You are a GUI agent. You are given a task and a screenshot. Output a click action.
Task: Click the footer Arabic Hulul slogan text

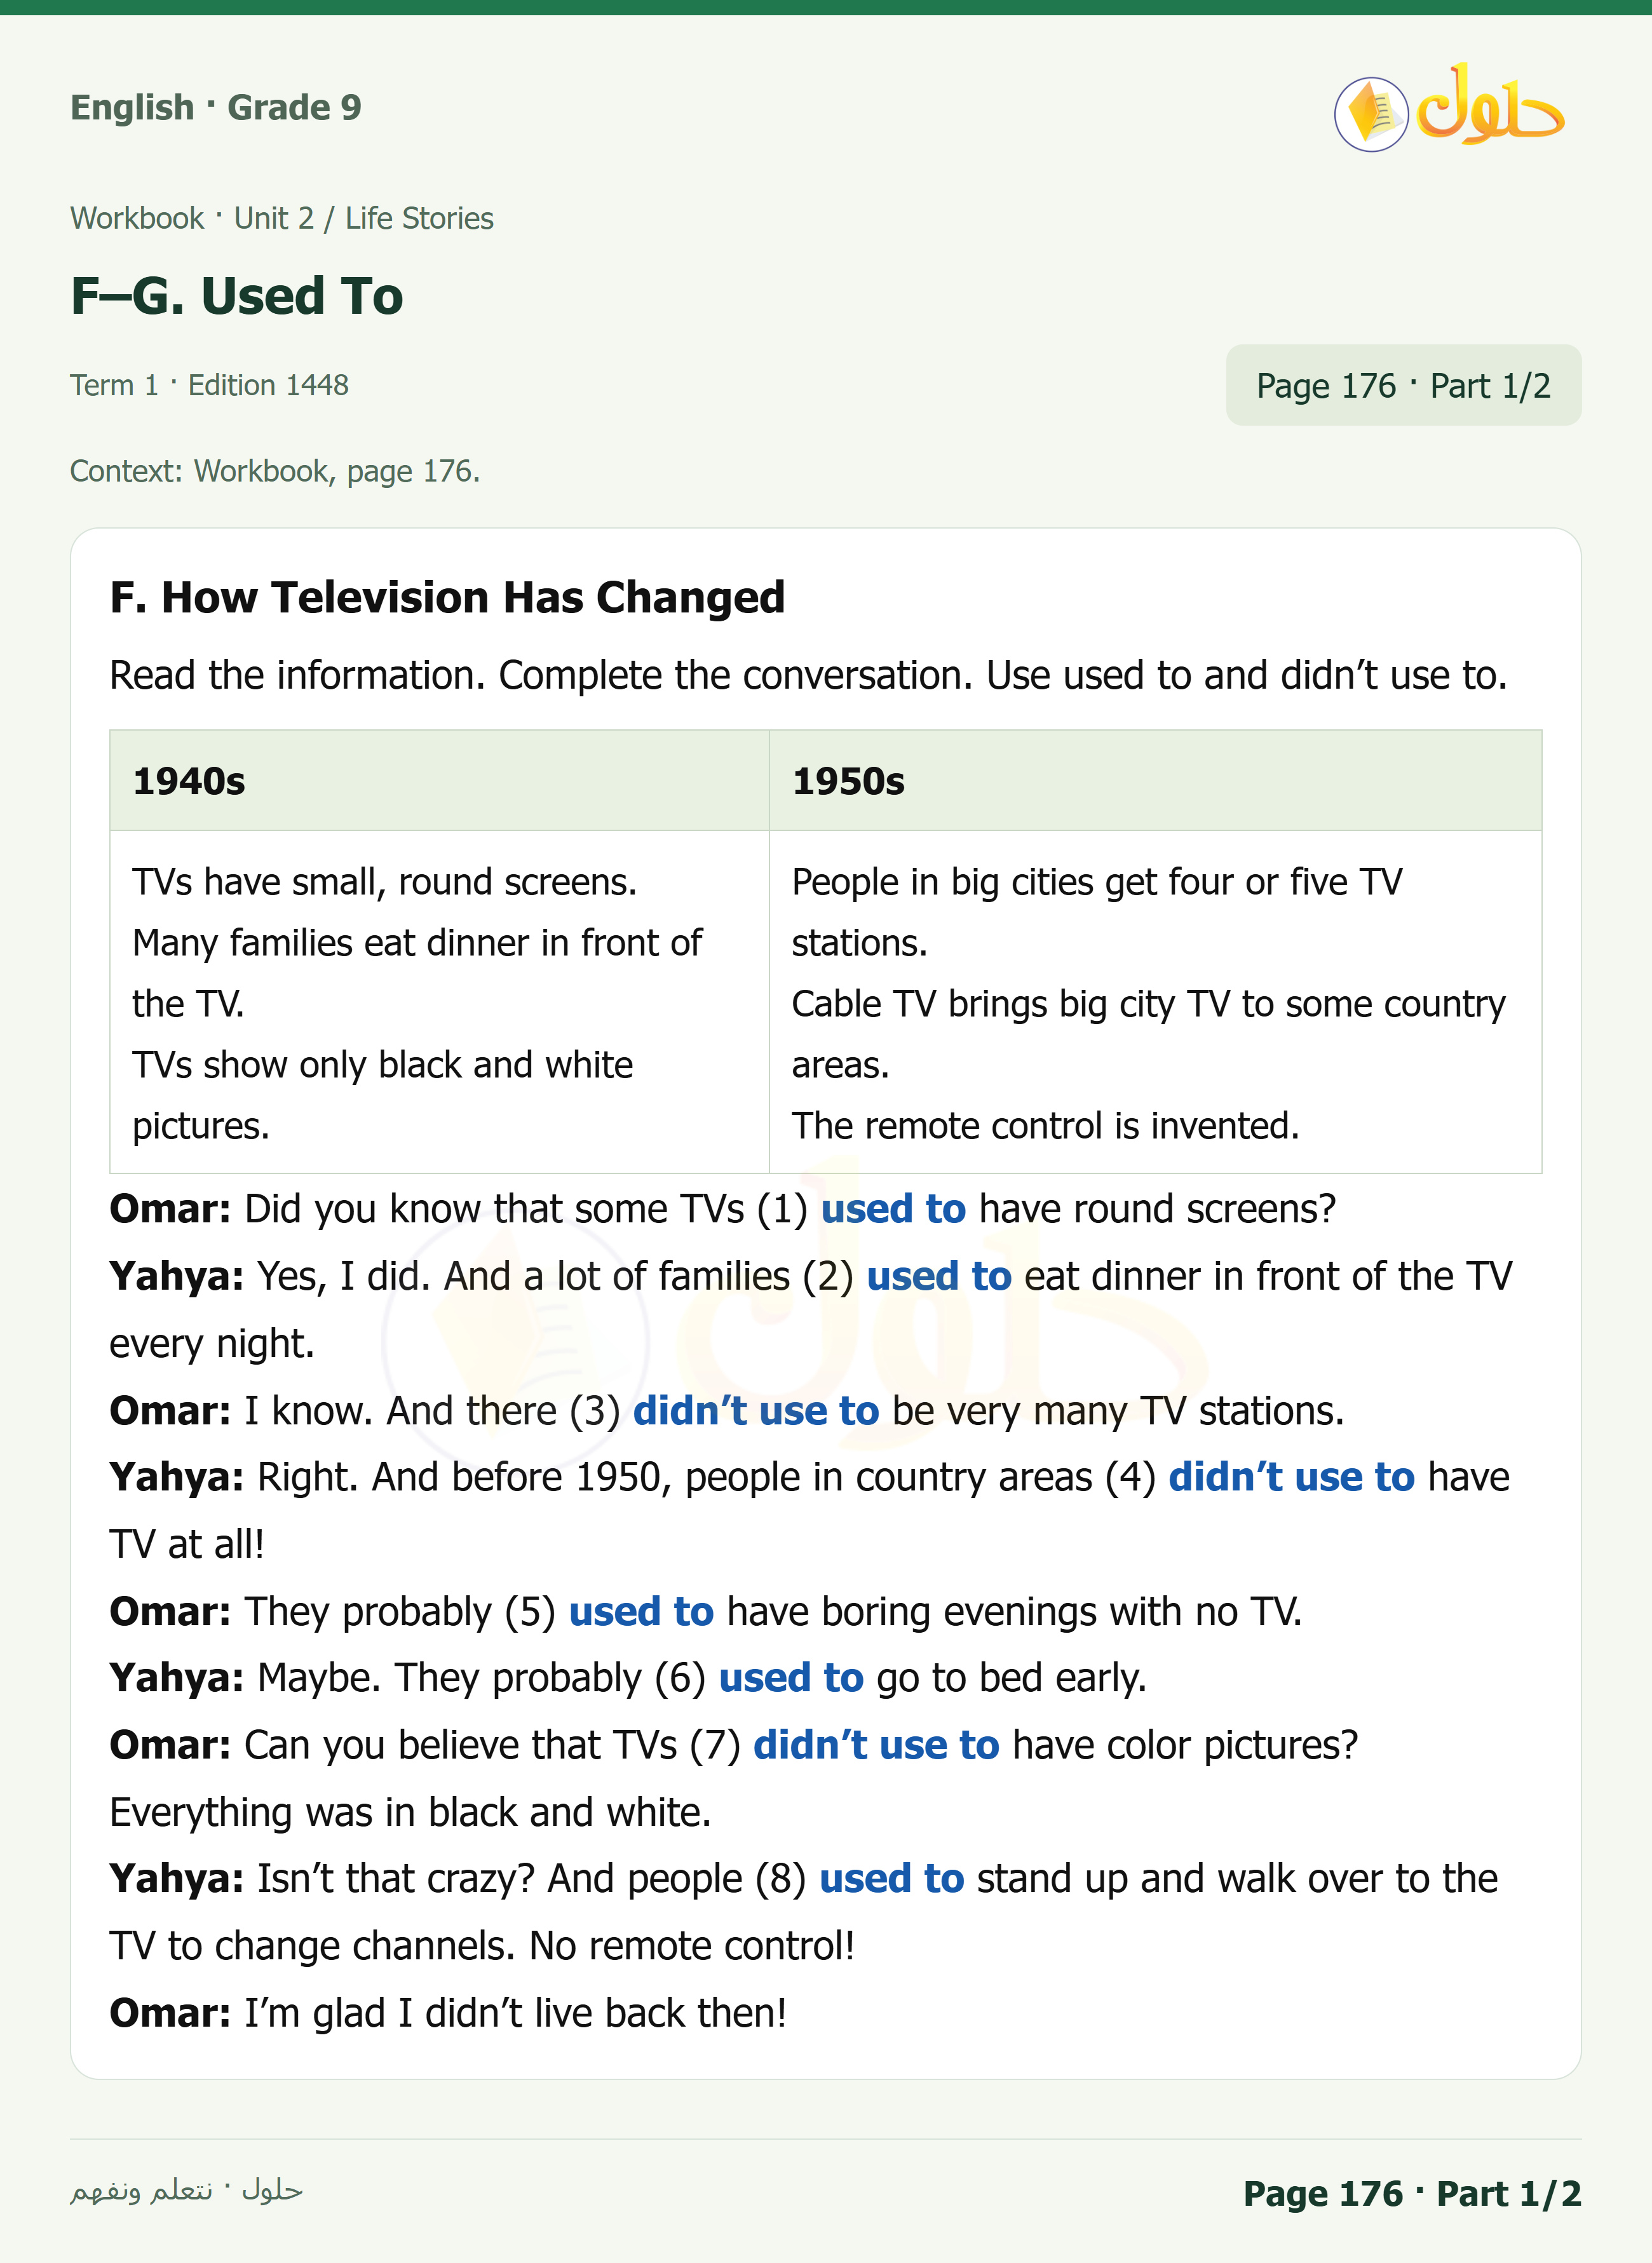point(186,2191)
